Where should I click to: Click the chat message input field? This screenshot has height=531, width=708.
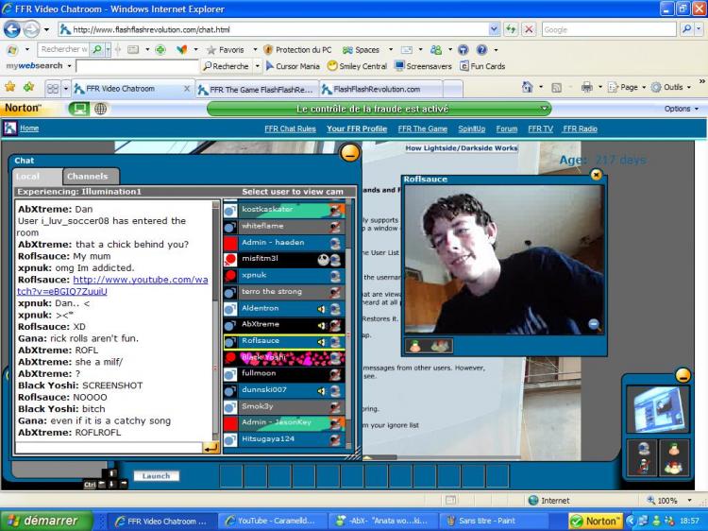(109, 448)
